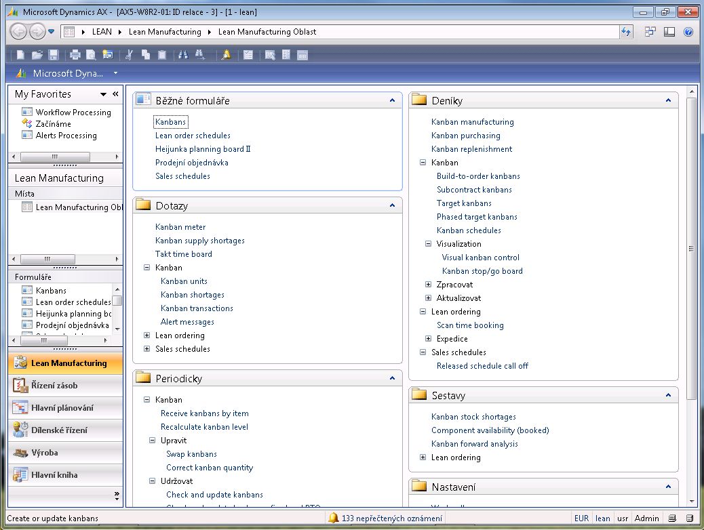This screenshot has height=530, width=704.
Task: Switch to Hlavní plánování module
Action: coord(66,408)
